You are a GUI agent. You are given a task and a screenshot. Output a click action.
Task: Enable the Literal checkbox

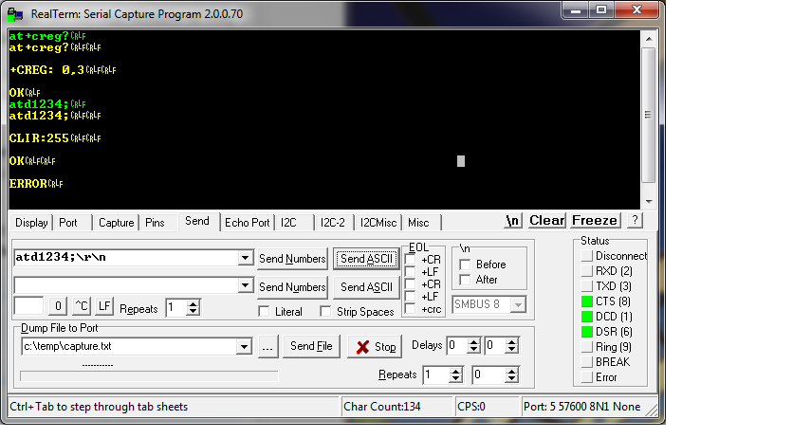265,311
